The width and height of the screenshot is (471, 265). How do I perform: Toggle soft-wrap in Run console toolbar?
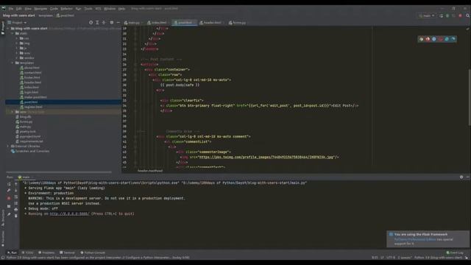(x=16, y=197)
